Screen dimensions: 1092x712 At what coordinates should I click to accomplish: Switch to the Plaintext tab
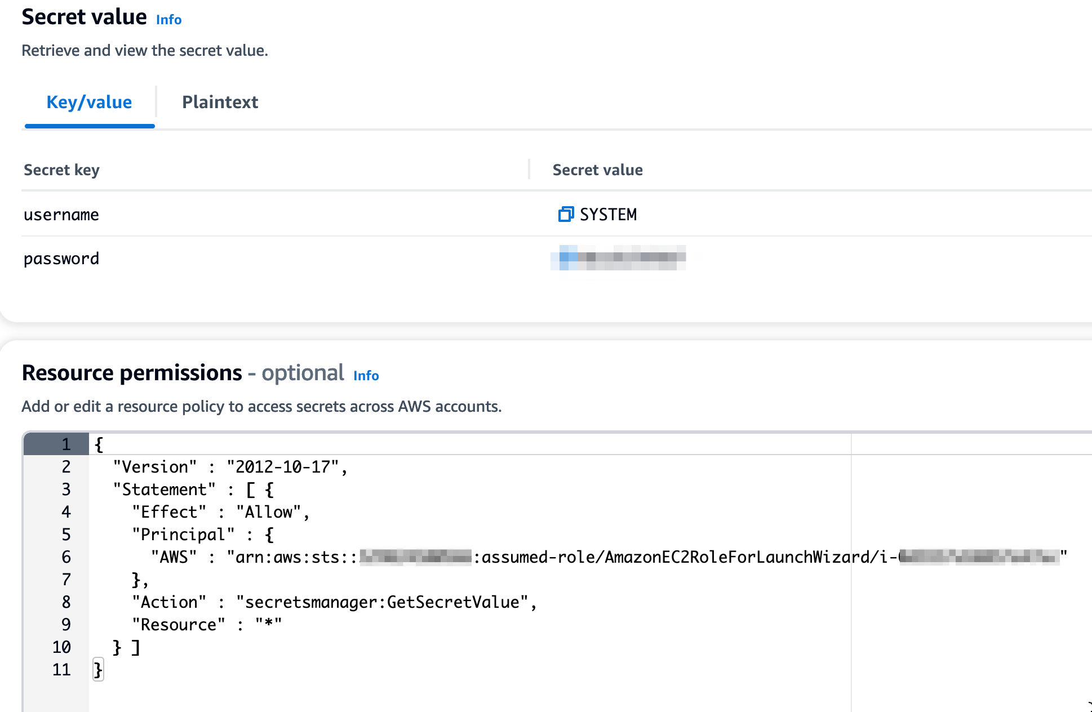(x=220, y=102)
